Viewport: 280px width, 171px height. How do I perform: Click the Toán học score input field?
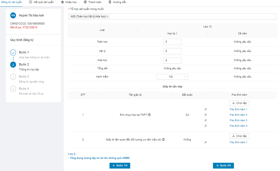click(172, 42)
